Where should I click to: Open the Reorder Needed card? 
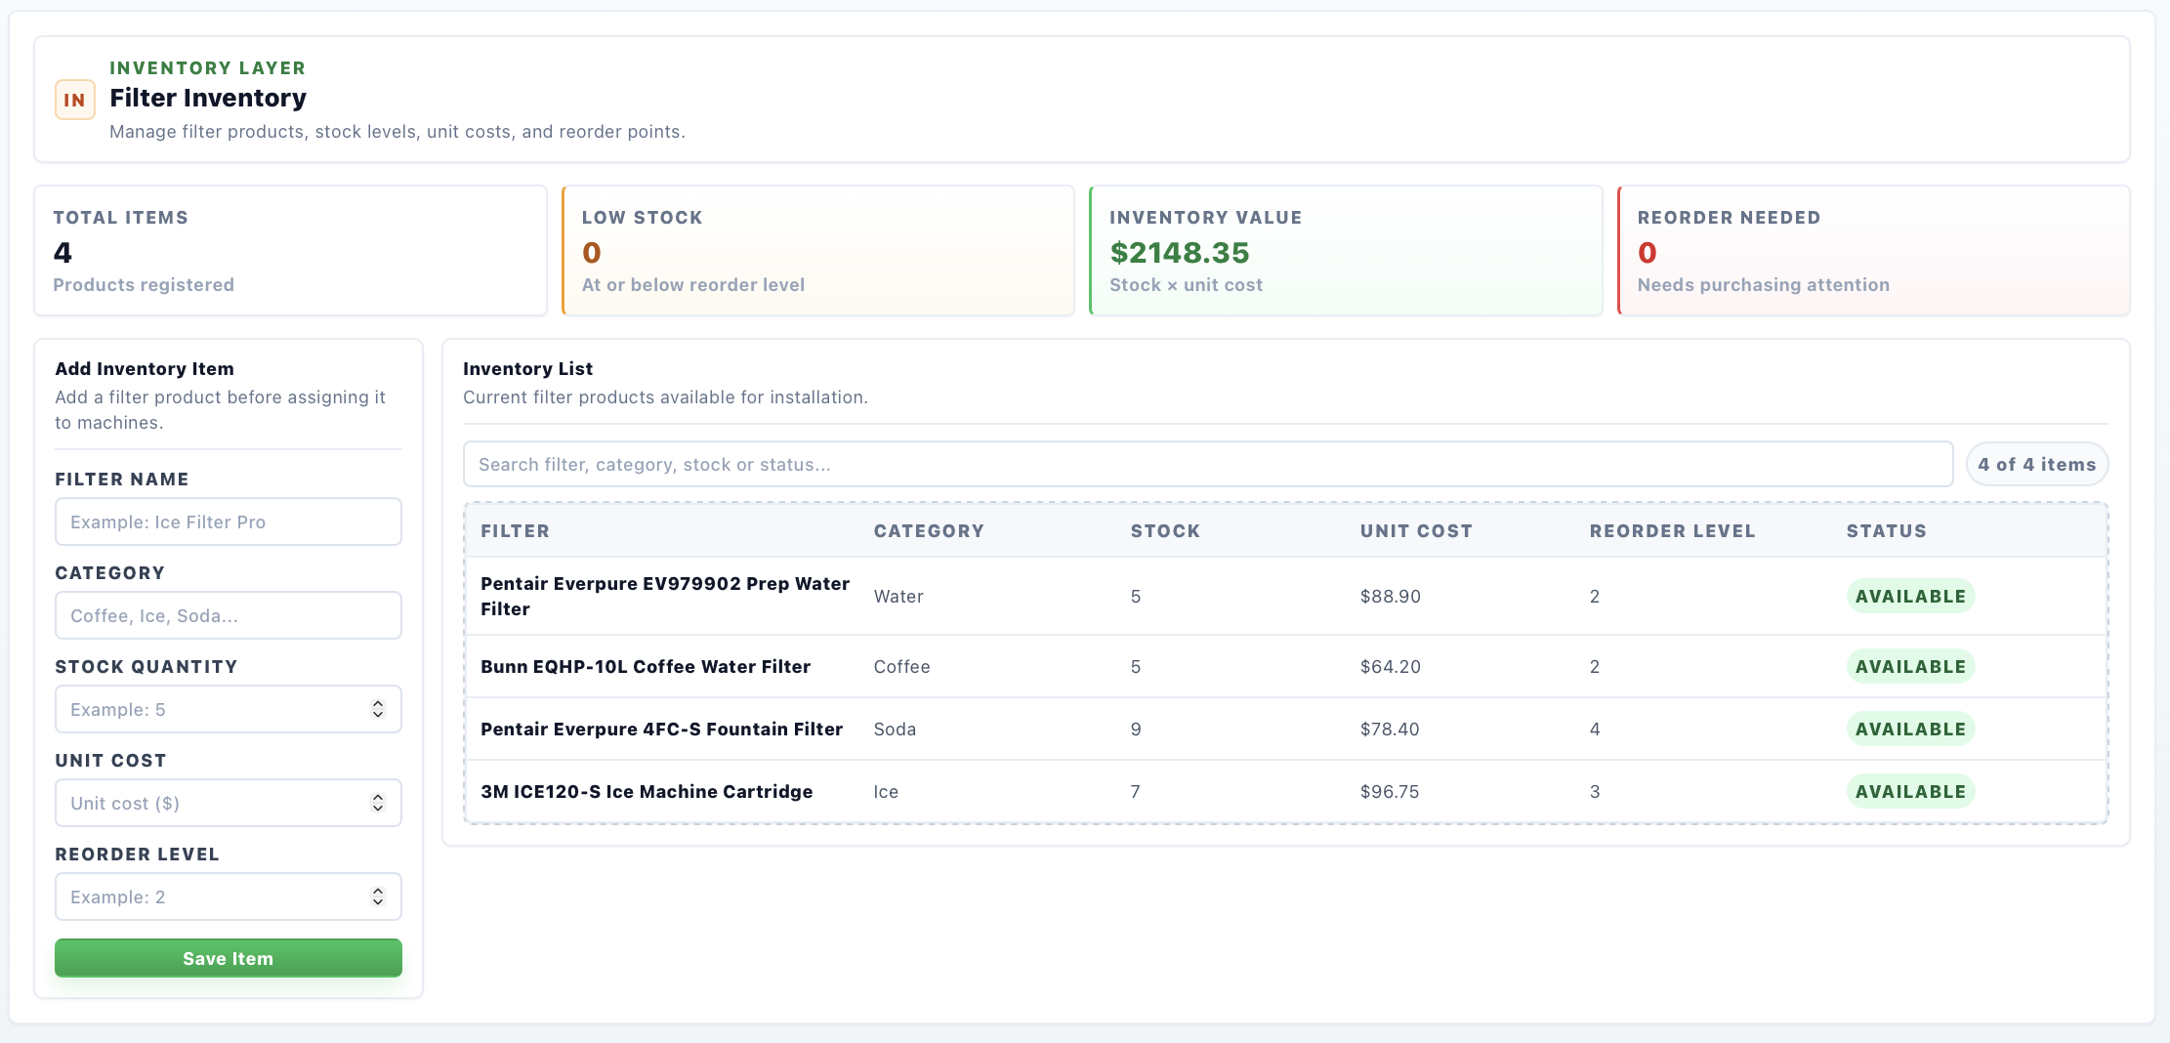[1874, 251]
